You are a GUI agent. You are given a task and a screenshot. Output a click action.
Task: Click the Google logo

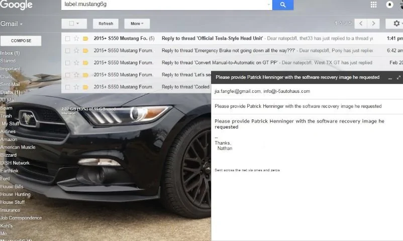point(16,5)
